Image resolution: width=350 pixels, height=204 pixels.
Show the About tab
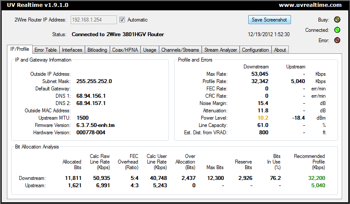click(280, 50)
